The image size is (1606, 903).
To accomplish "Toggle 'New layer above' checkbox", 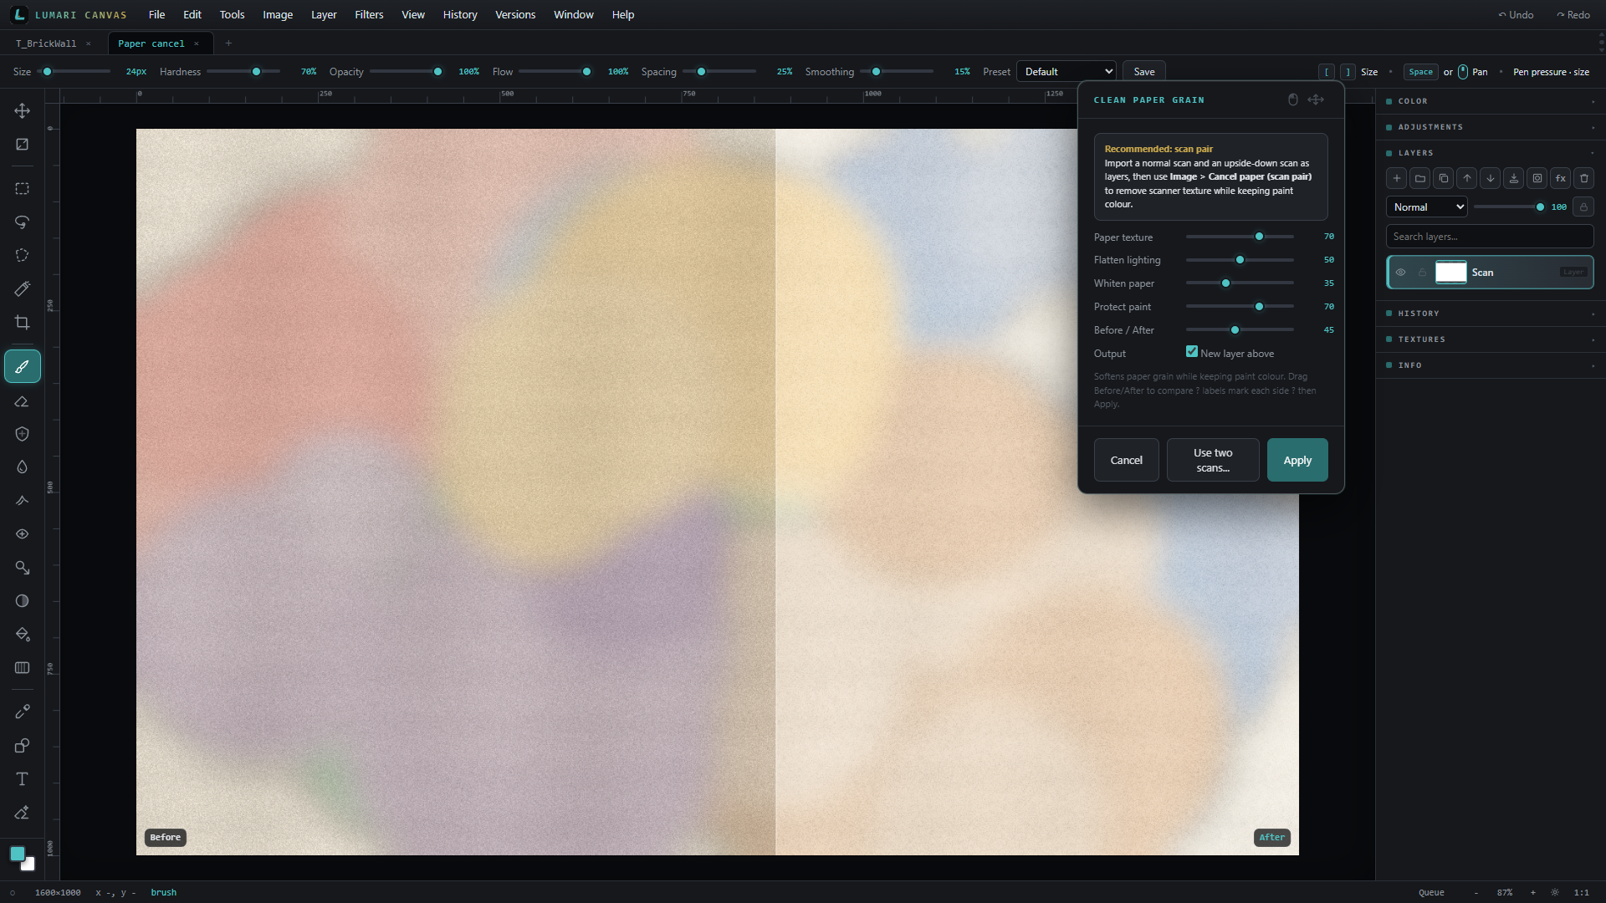I will pos(1192,352).
